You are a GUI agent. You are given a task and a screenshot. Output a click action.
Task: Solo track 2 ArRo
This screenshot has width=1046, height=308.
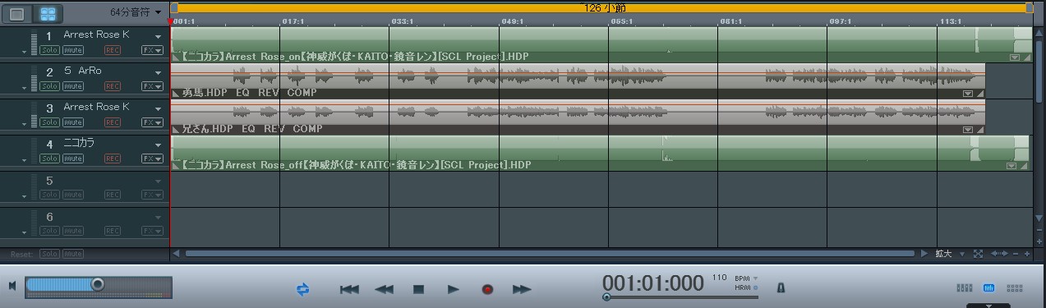click(50, 86)
